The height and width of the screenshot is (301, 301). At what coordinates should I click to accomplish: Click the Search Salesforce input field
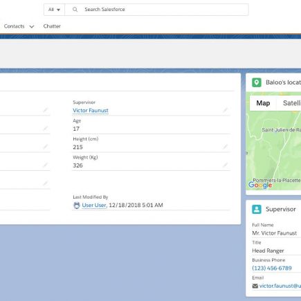[x=156, y=10]
